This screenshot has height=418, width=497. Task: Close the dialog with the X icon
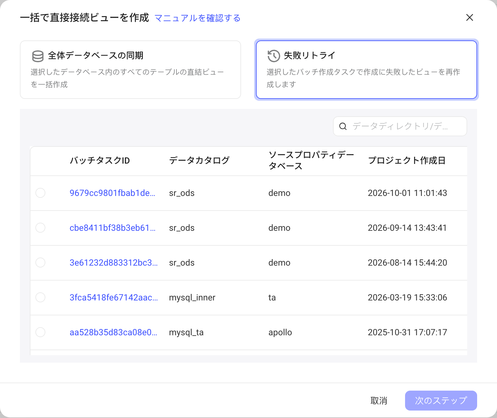pyautogui.click(x=470, y=17)
